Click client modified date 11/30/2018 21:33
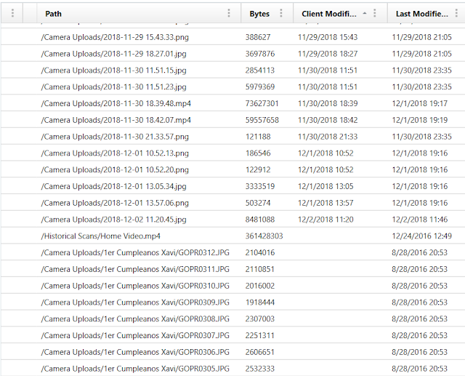This screenshot has width=465, height=376. (328, 137)
